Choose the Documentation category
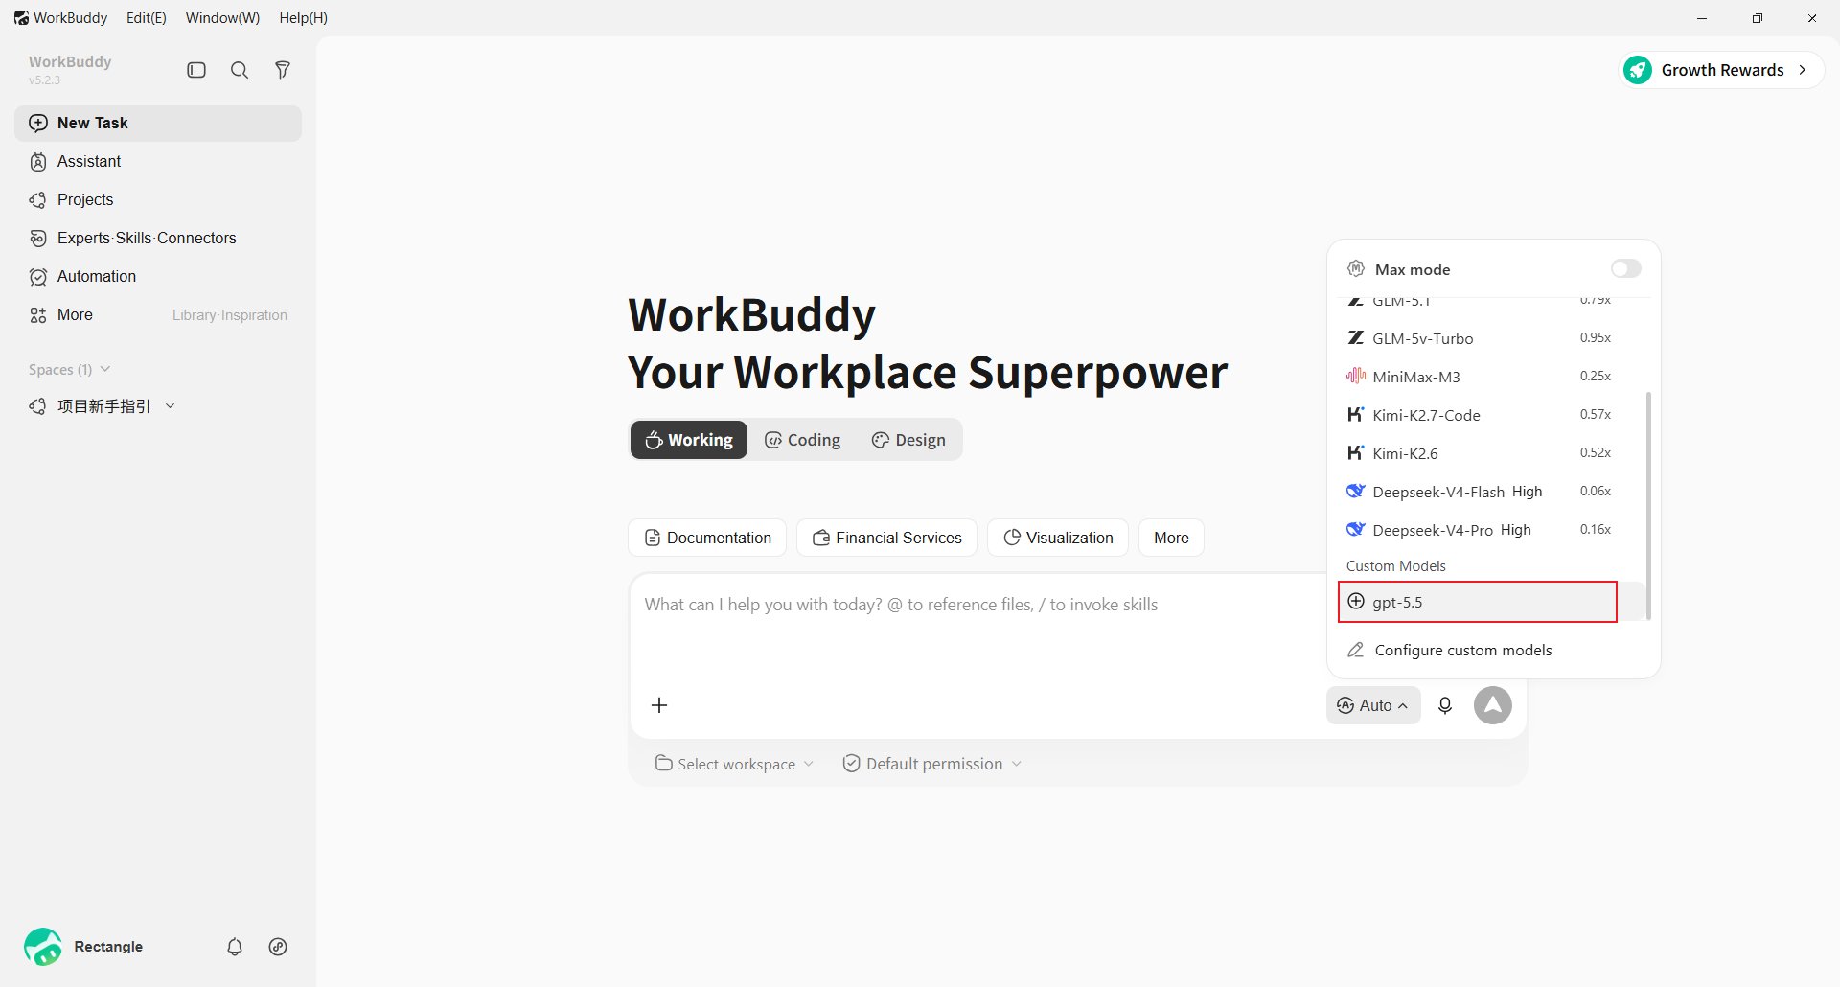Image resolution: width=1840 pixels, height=987 pixels. point(707,538)
